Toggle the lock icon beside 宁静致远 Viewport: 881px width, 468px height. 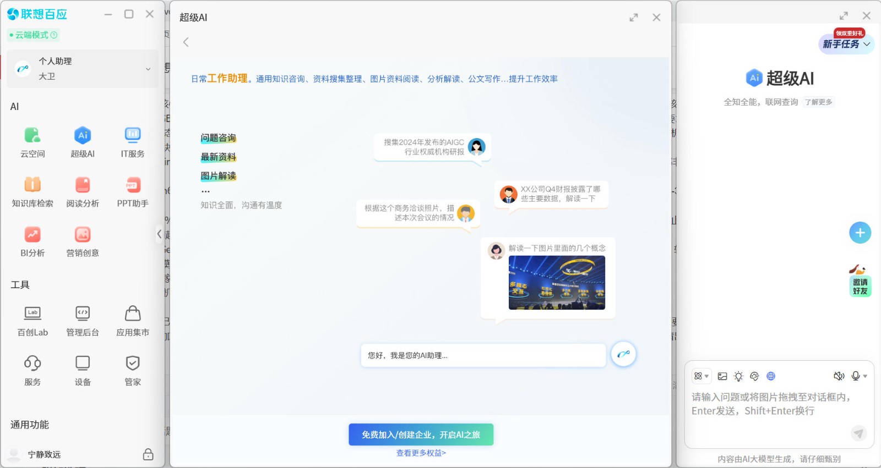[x=148, y=454]
